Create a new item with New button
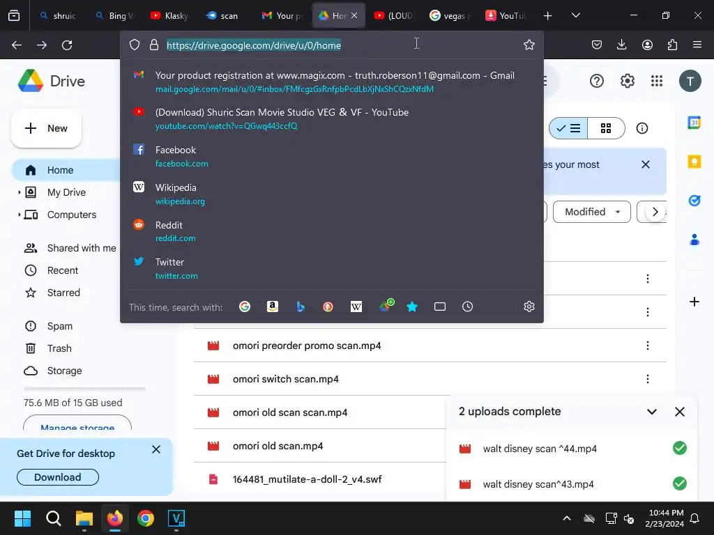The width and height of the screenshot is (714, 535). [x=46, y=128]
